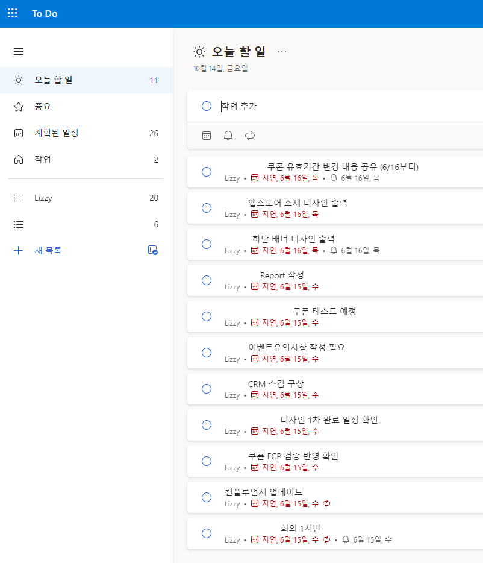
Task: Click the repeat badge on 컨플루언서 업데이트 task
Action: [x=326, y=503]
